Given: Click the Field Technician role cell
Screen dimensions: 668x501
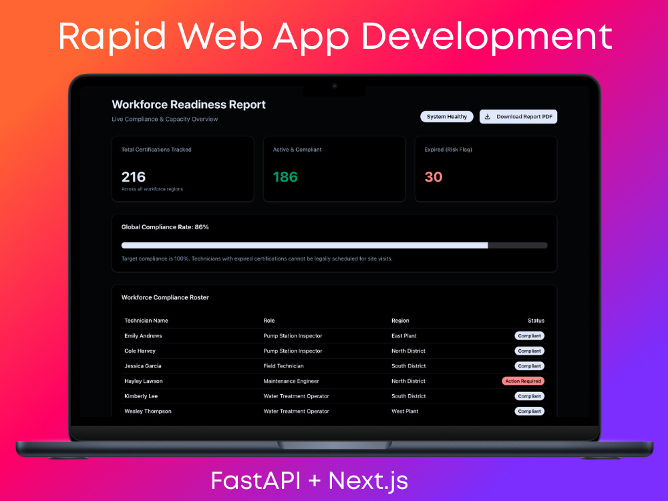Looking at the screenshot, I should click(x=283, y=366).
